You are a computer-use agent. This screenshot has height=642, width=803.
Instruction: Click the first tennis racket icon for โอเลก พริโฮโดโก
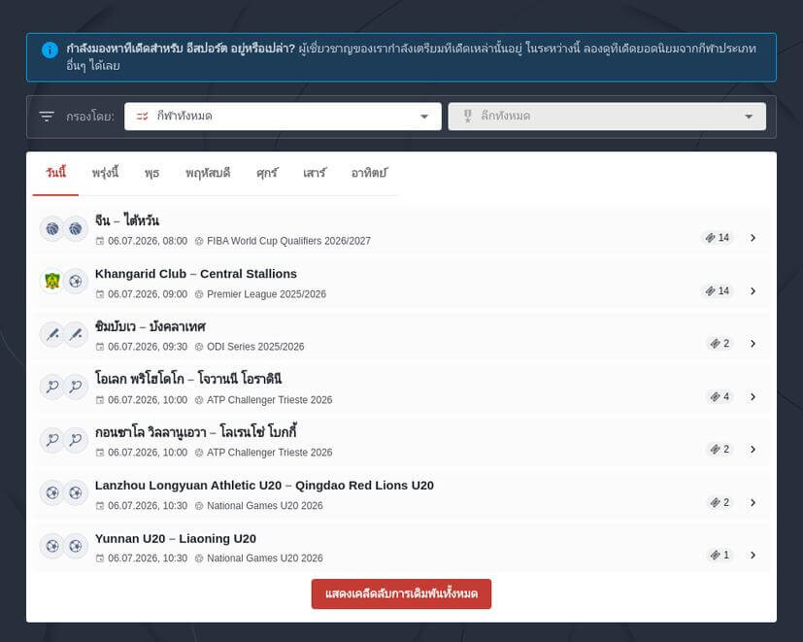(x=52, y=387)
